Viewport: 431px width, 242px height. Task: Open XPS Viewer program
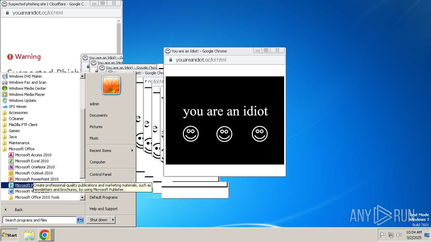pyautogui.click(x=18, y=107)
